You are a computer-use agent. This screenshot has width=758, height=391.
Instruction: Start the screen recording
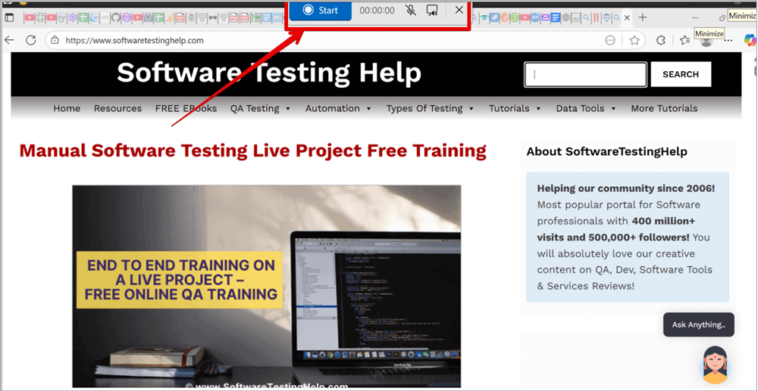tap(320, 10)
